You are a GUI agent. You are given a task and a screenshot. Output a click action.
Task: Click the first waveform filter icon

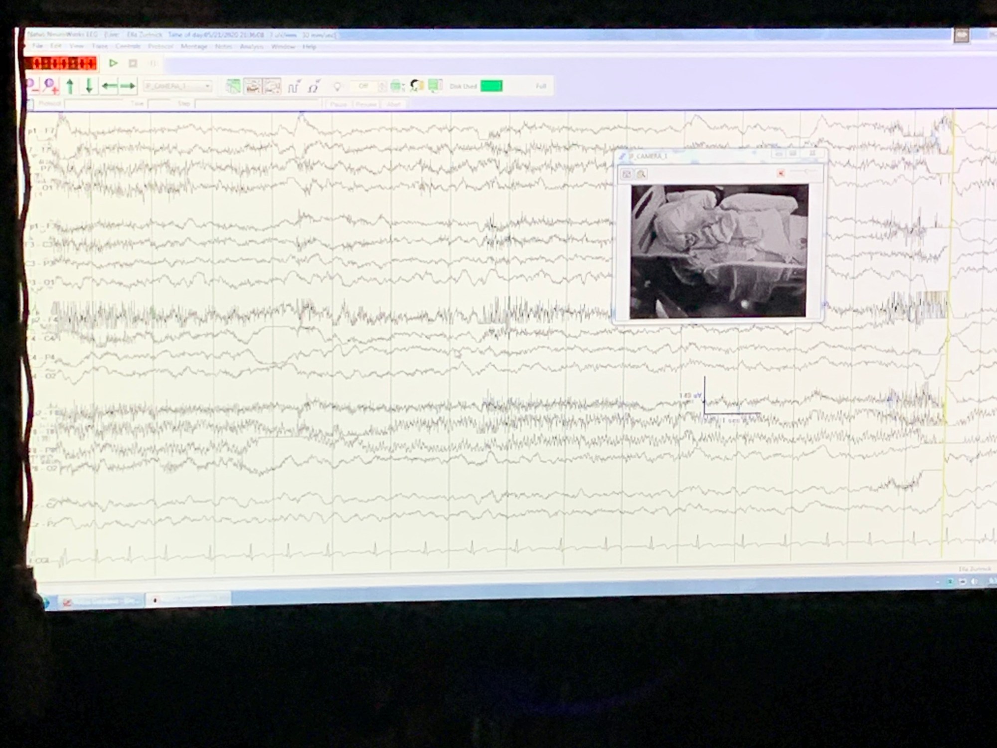(294, 87)
